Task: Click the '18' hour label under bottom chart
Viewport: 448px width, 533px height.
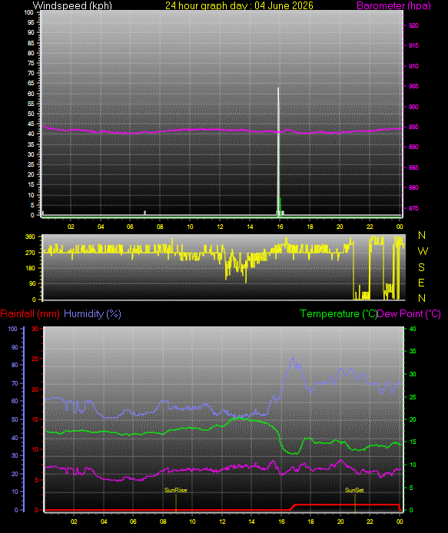Action: (310, 521)
